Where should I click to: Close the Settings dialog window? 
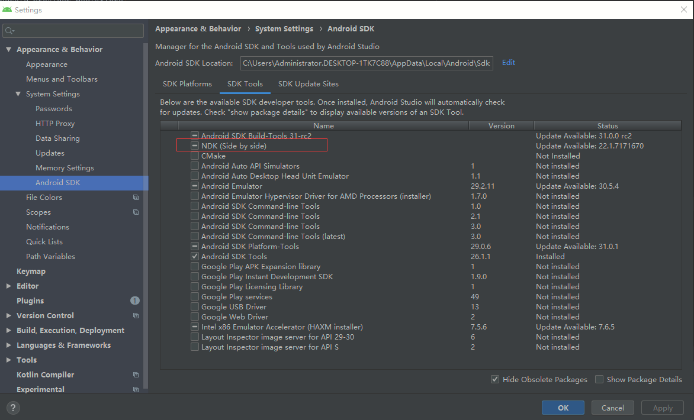click(684, 9)
